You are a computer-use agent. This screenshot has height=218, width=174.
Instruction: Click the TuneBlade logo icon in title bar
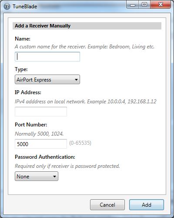pyautogui.click(x=7, y=7)
